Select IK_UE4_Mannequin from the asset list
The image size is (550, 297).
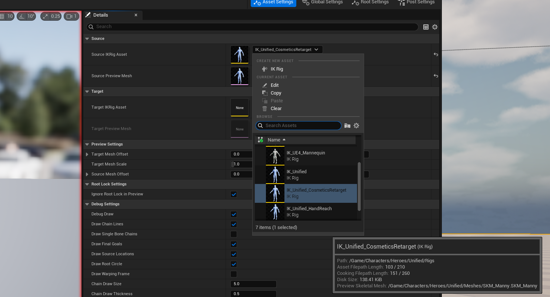[x=306, y=156]
